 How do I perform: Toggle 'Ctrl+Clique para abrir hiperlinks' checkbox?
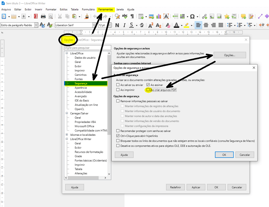(x=118, y=135)
